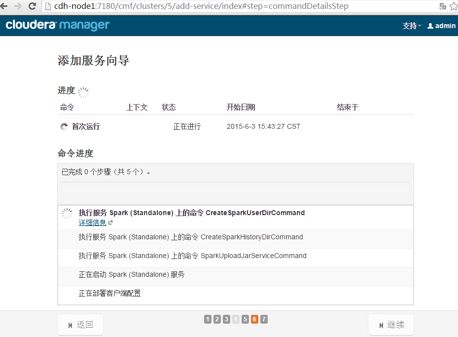
Task: Select the 正在部署客户端配置 step row
Action: [x=236, y=295]
